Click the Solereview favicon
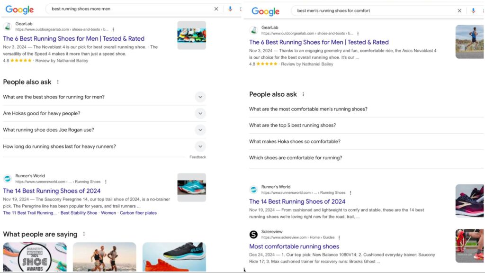485x273 pixels. tap(254, 234)
